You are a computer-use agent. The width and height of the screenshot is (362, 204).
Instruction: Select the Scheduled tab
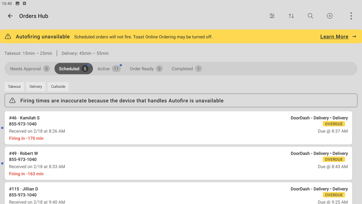tap(74, 69)
